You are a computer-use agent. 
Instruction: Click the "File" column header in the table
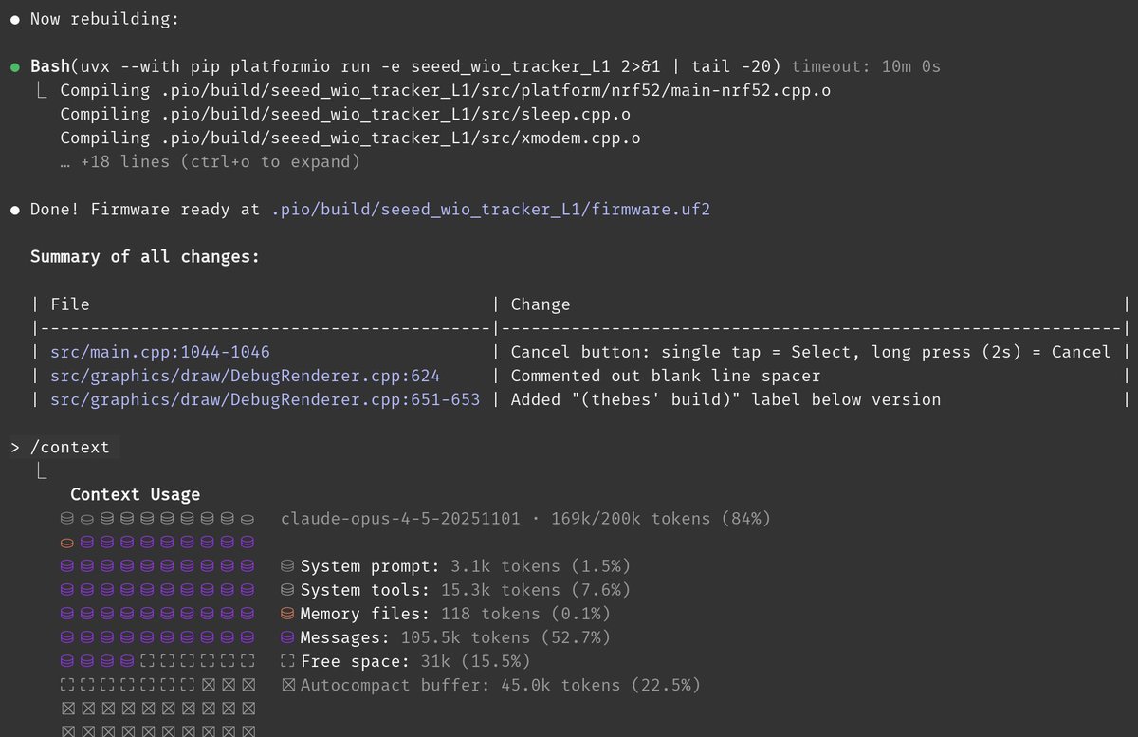70,304
